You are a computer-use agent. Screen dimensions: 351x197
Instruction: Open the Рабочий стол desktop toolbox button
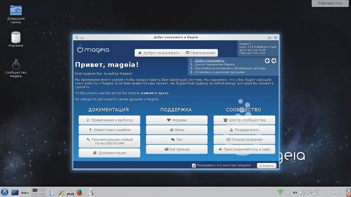tap(330, 3)
